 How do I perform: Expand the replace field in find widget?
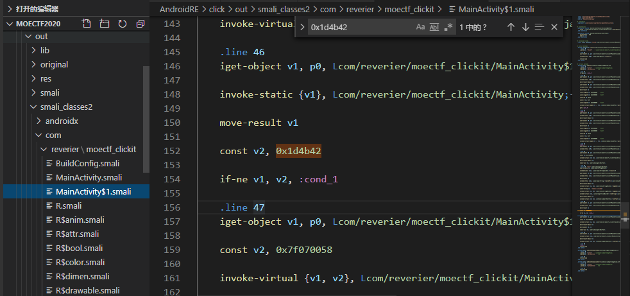point(302,27)
